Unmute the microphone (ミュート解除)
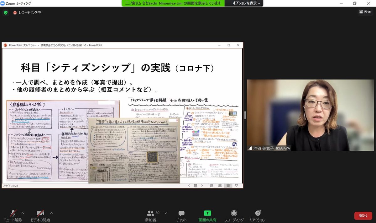 coord(13,214)
